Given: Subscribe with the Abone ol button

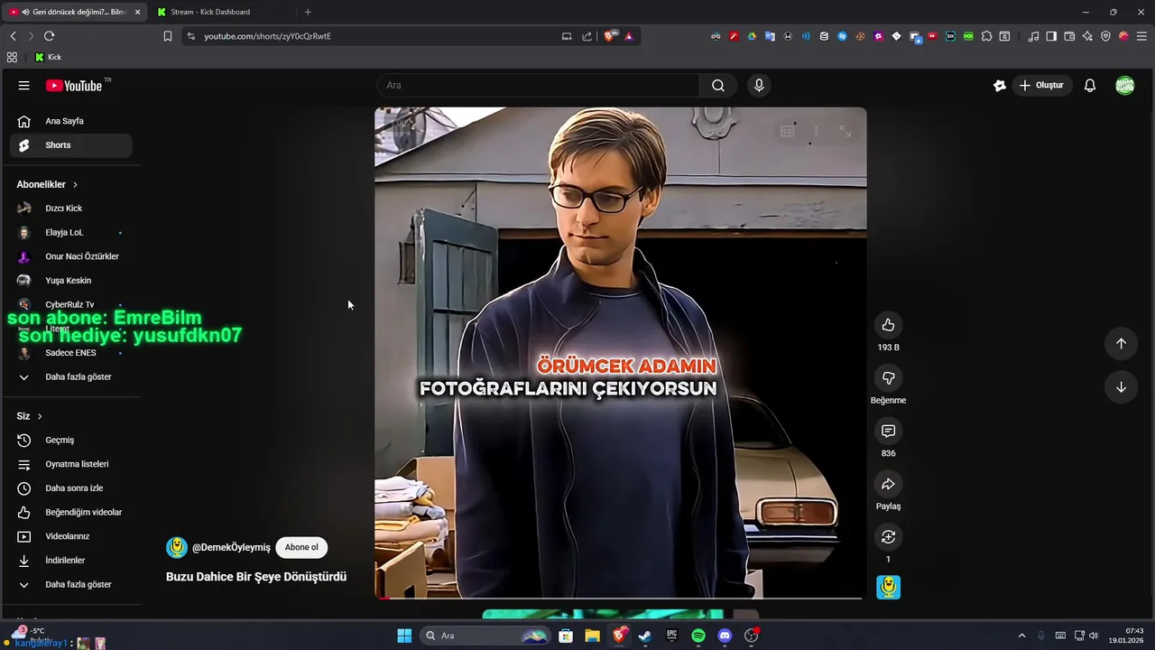Looking at the screenshot, I should 301,547.
